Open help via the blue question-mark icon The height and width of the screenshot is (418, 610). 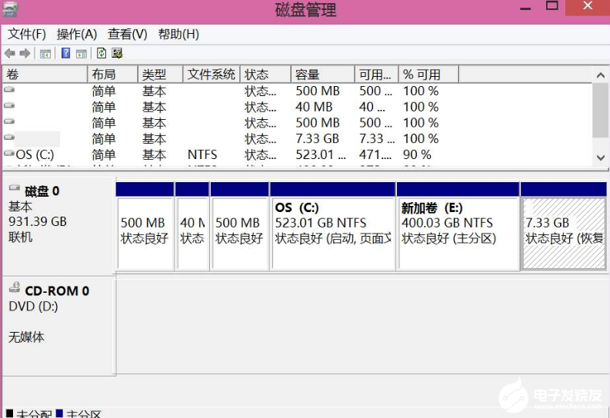click(x=65, y=53)
